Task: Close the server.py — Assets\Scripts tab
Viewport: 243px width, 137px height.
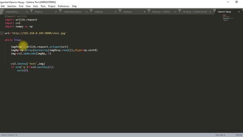Action: coord(210,12)
